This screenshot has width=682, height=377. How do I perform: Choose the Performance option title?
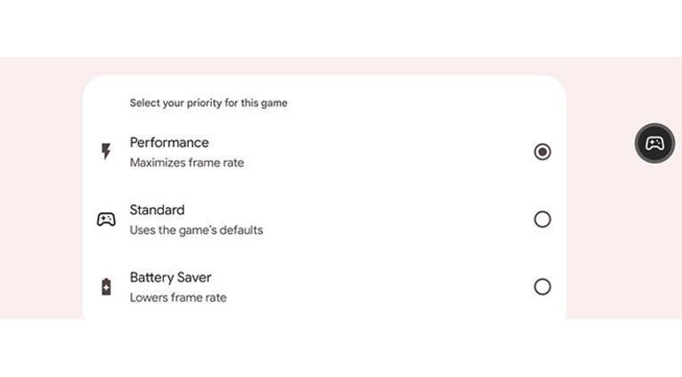point(169,142)
